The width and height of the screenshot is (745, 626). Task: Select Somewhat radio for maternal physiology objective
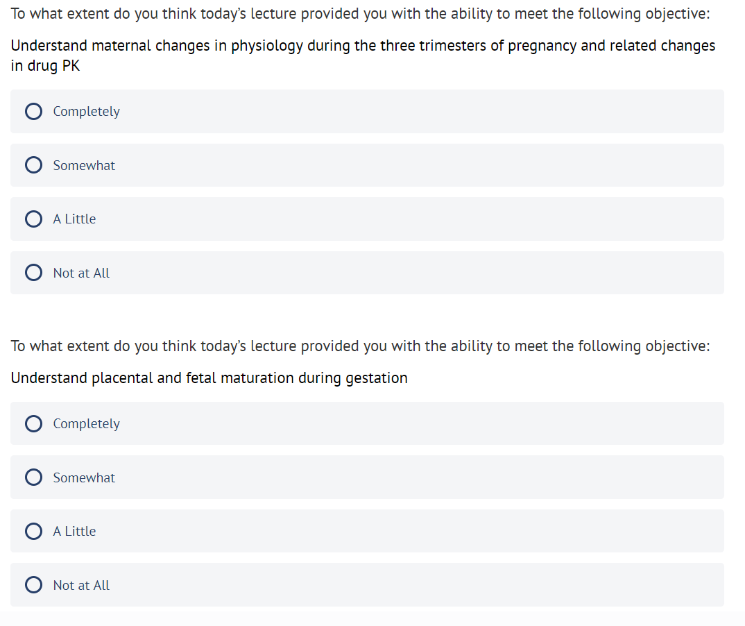[33, 165]
